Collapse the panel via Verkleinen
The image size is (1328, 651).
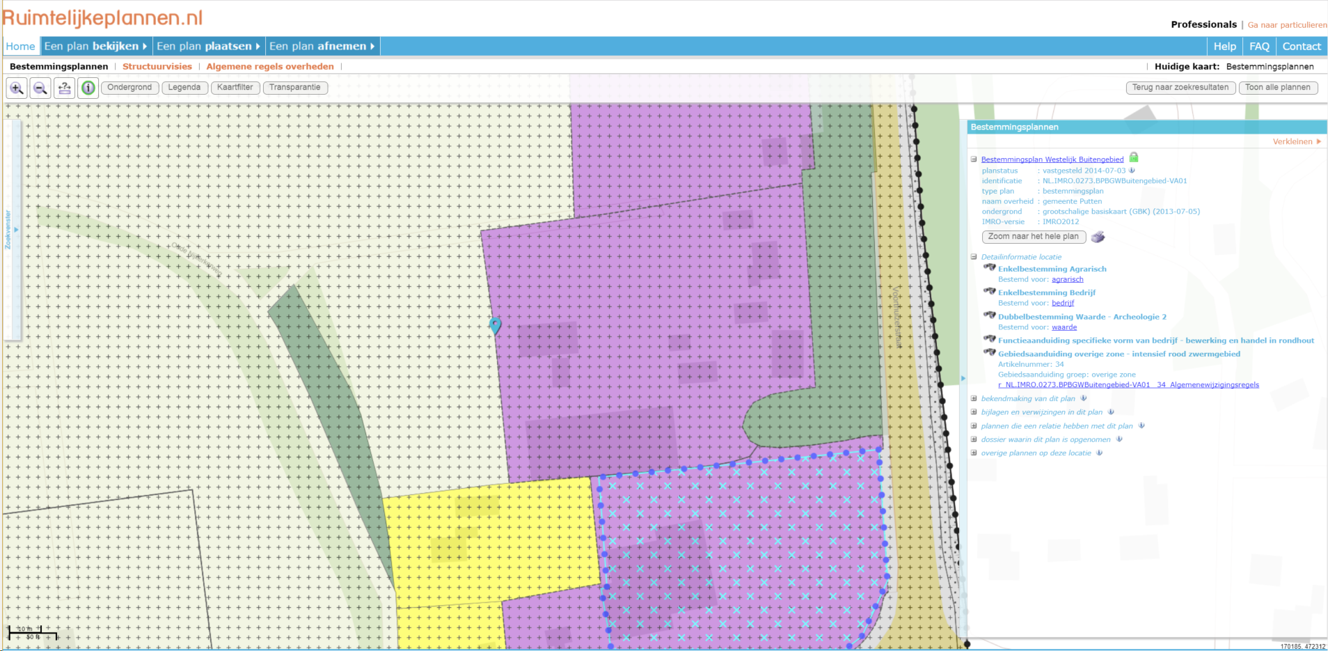[1294, 141]
